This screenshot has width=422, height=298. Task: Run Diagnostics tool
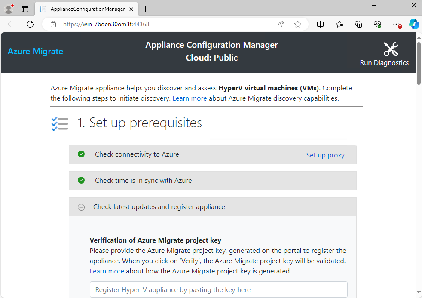pos(384,54)
